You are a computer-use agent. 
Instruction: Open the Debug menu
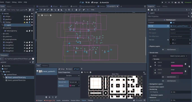click(14, 2)
